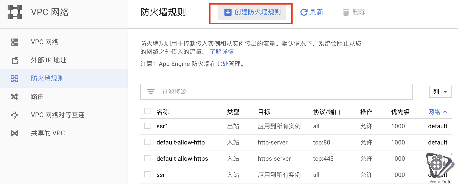Open the 列 columns dropdown
This screenshot has width=458, height=184.
(440, 92)
